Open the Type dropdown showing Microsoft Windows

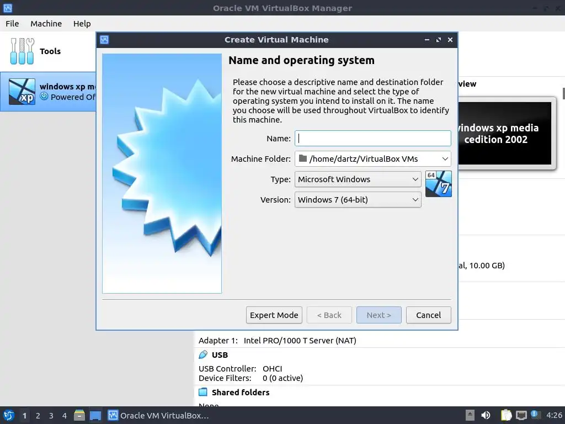[x=358, y=179]
